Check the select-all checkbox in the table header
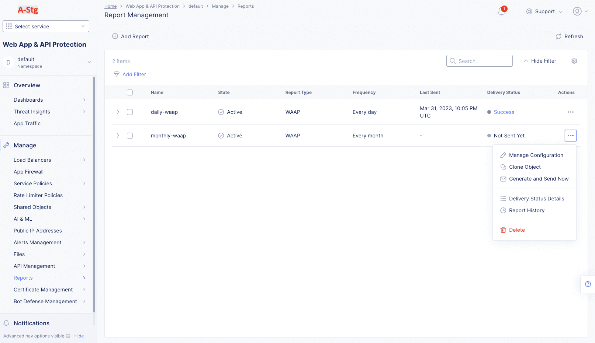 [130, 92]
